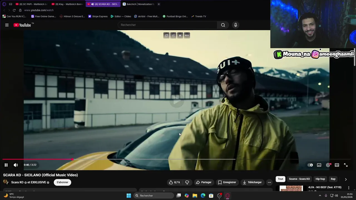Image resolution: width=356 pixels, height=200 pixels.
Task: Submit search with the magnifier icon
Action: pyautogui.click(x=223, y=25)
